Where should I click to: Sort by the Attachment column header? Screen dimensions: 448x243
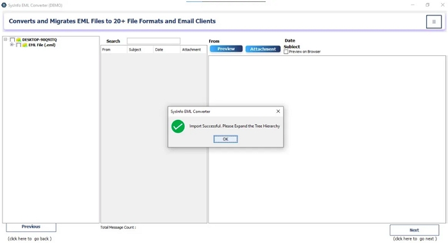(193, 49)
